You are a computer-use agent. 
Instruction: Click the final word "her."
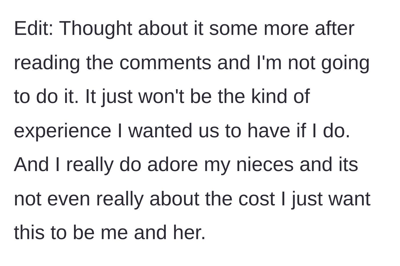(x=189, y=233)
